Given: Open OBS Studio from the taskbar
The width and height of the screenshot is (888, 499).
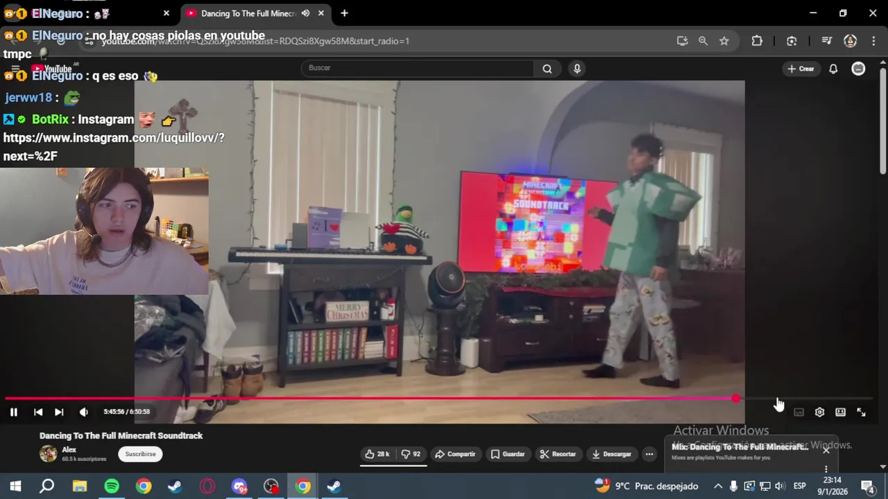Looking at the screenshot, I should tap(271, 486).
